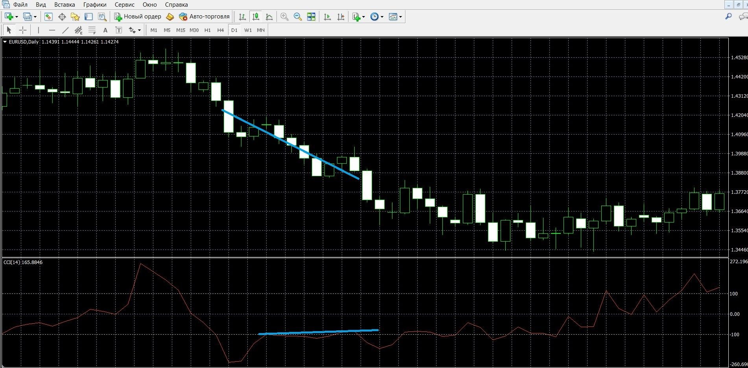The height and width of the screenshot is (368, 748).
Task: Expand the periods clock dropdown arrow
Action: [382, 17]
